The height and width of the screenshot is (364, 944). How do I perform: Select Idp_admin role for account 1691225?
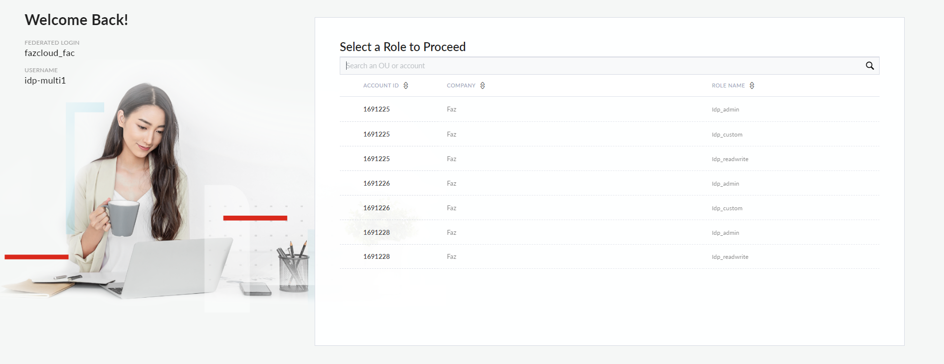coord(725,110)
